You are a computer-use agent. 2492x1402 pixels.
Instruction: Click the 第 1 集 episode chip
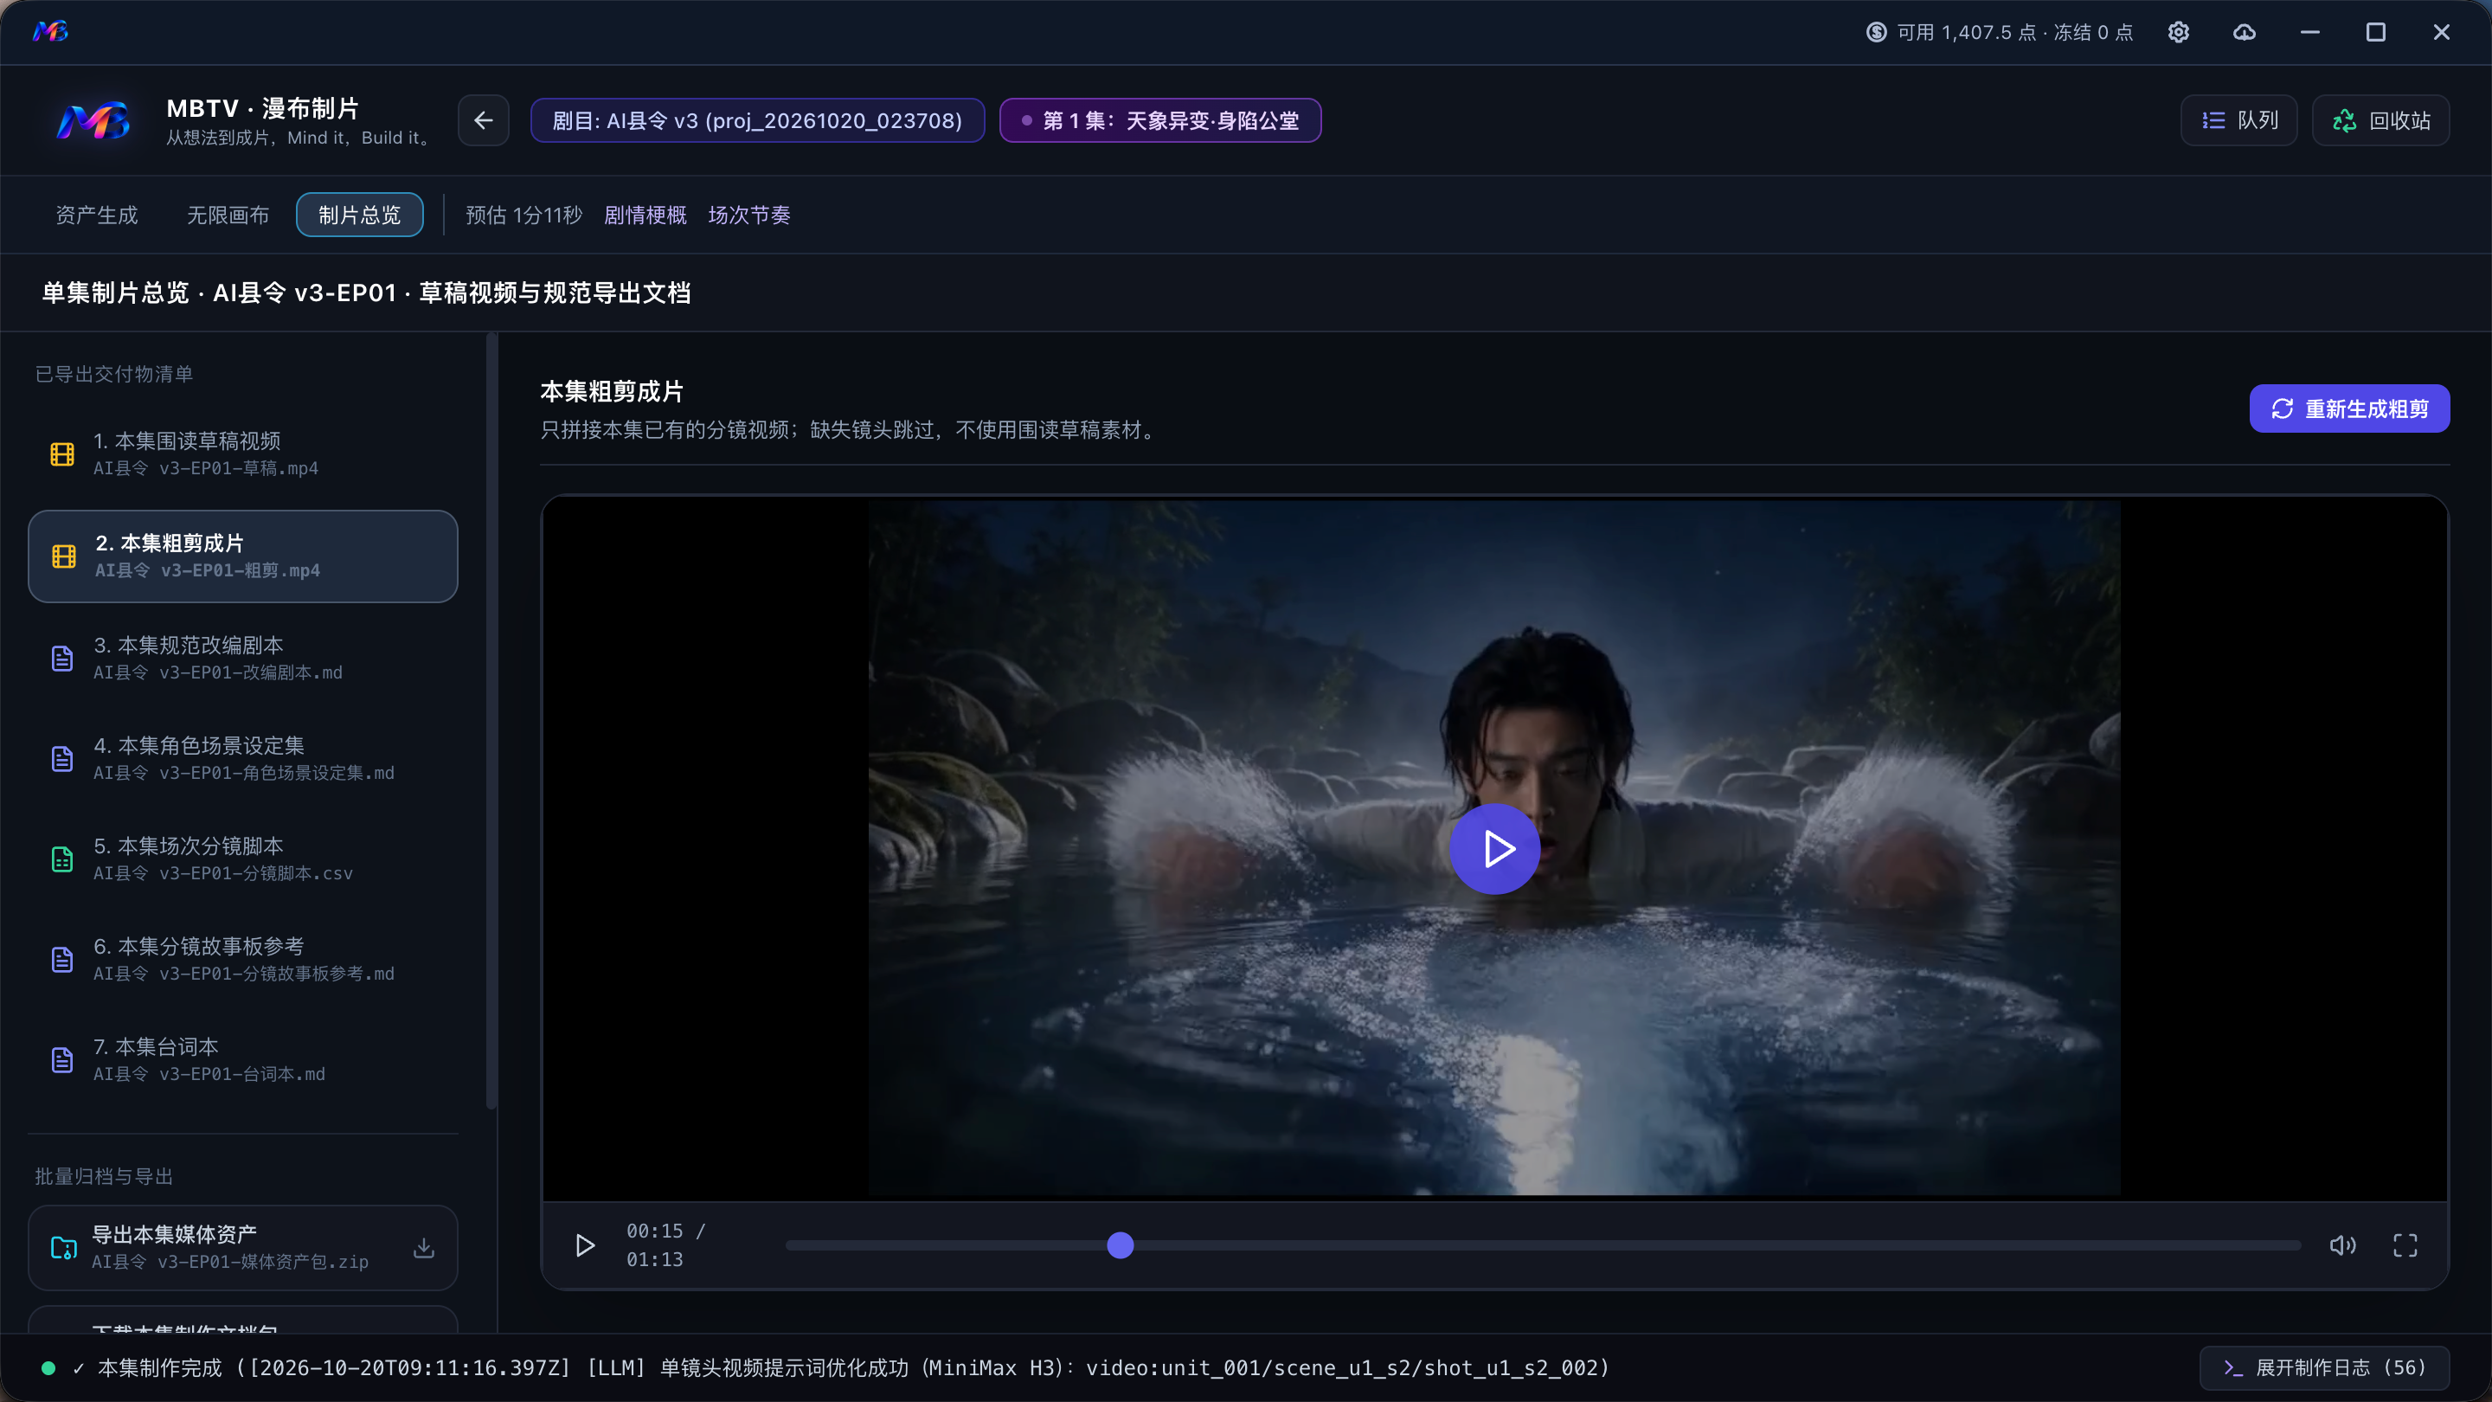pyautogui.click(x=1159, y=120)
